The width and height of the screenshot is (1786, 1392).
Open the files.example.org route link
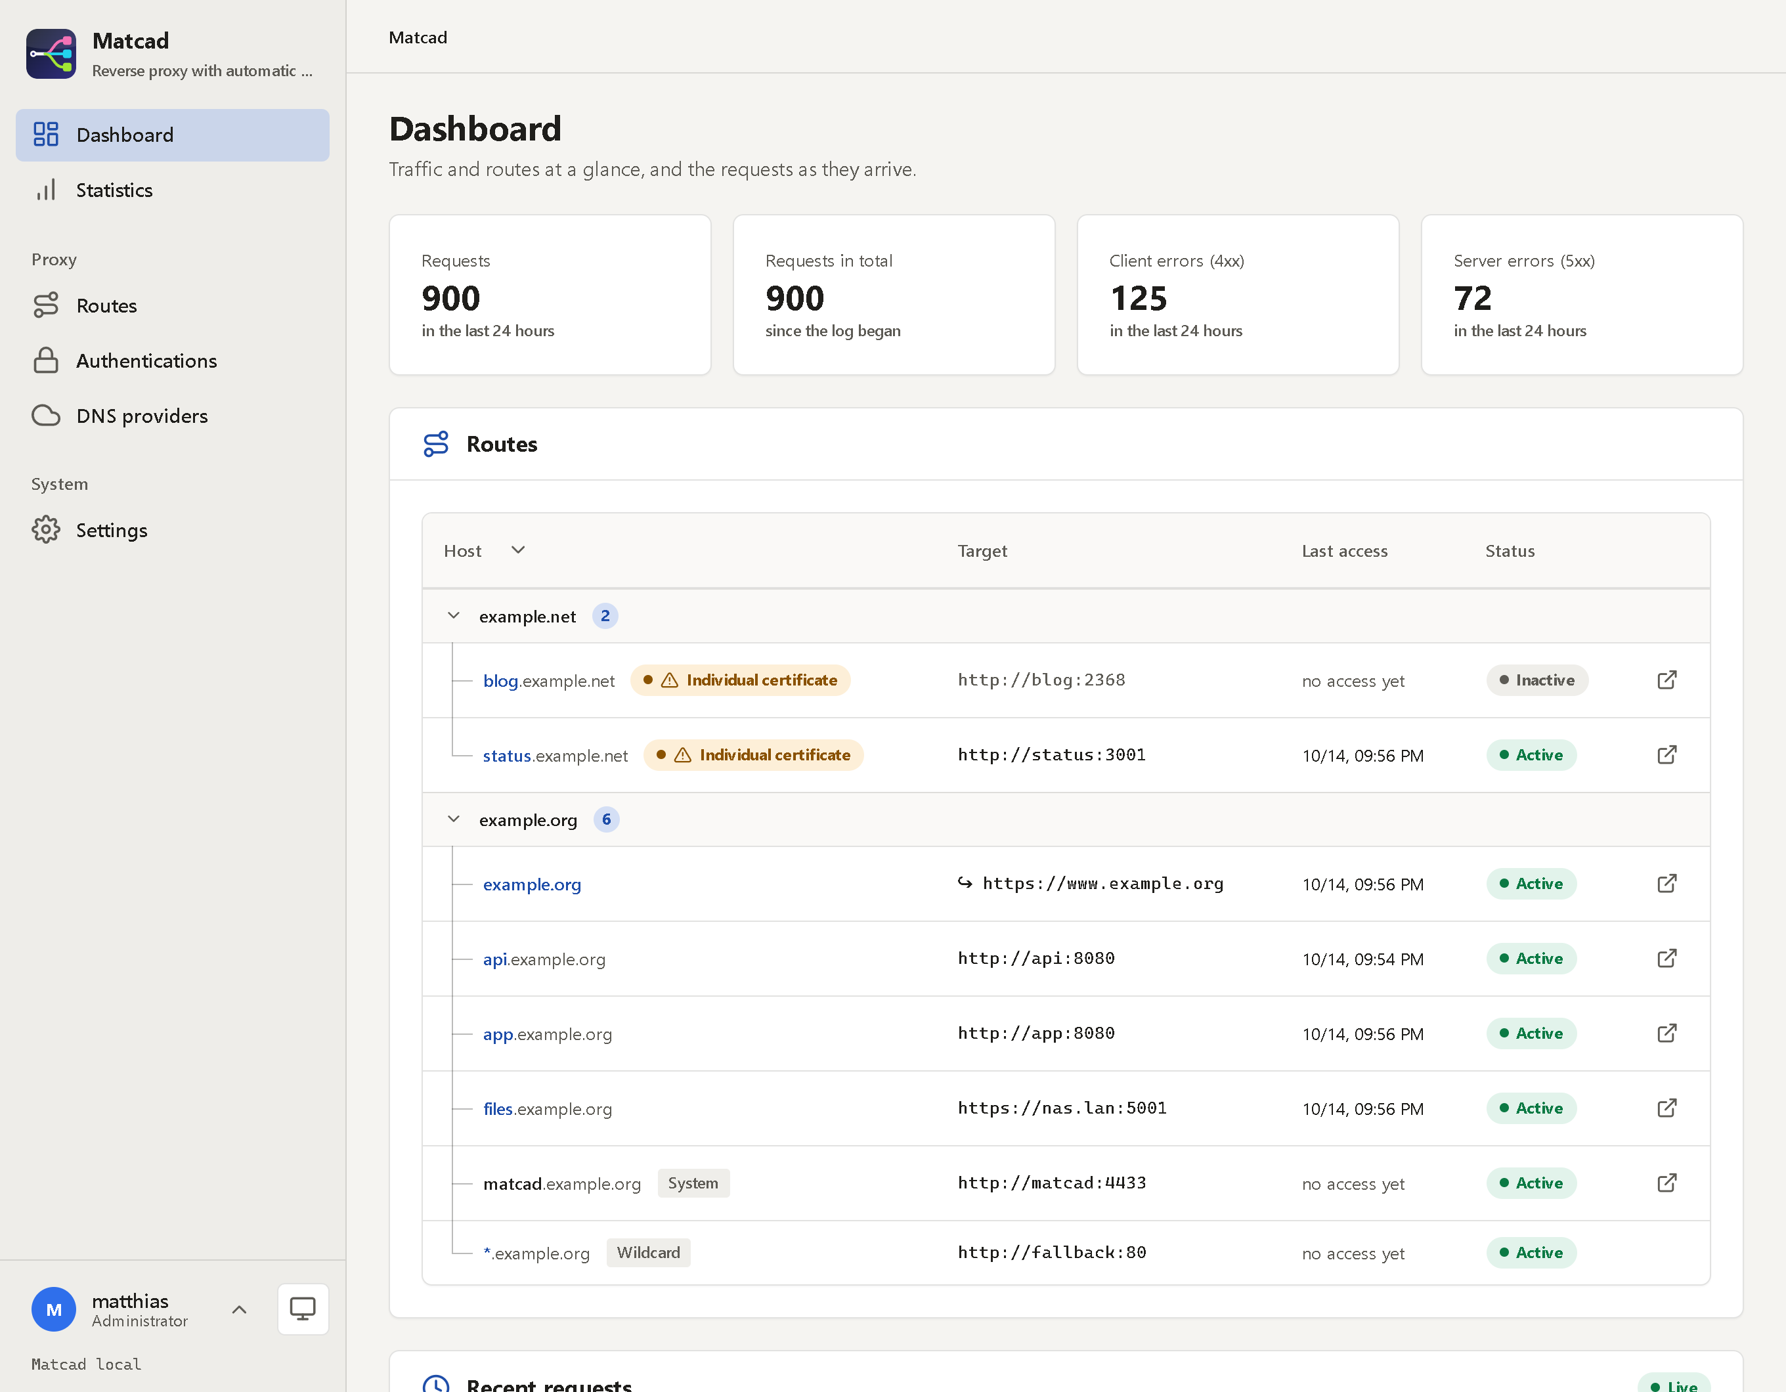pyautogui.click(x=547, y=1108)
